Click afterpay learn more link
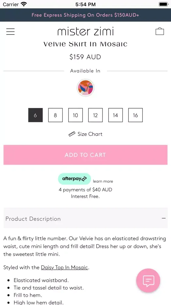 (103, 181)
